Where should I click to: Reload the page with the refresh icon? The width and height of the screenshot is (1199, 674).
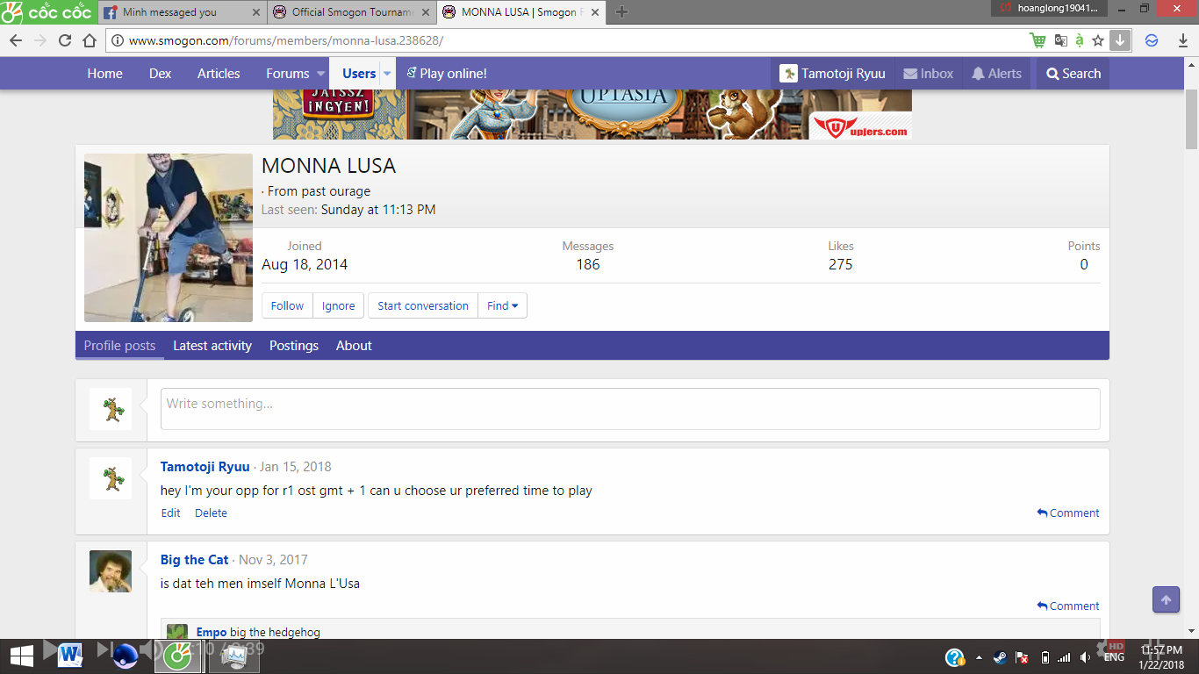65,41
